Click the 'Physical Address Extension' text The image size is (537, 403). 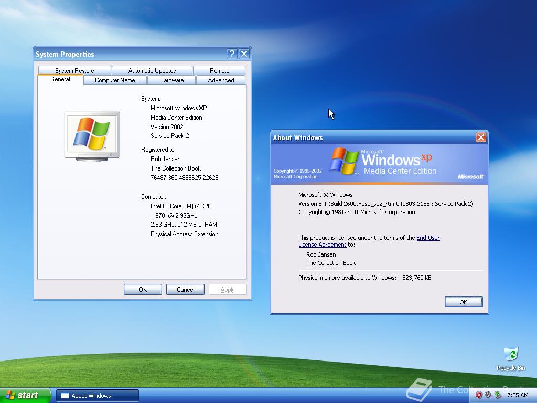coord(184,234)
